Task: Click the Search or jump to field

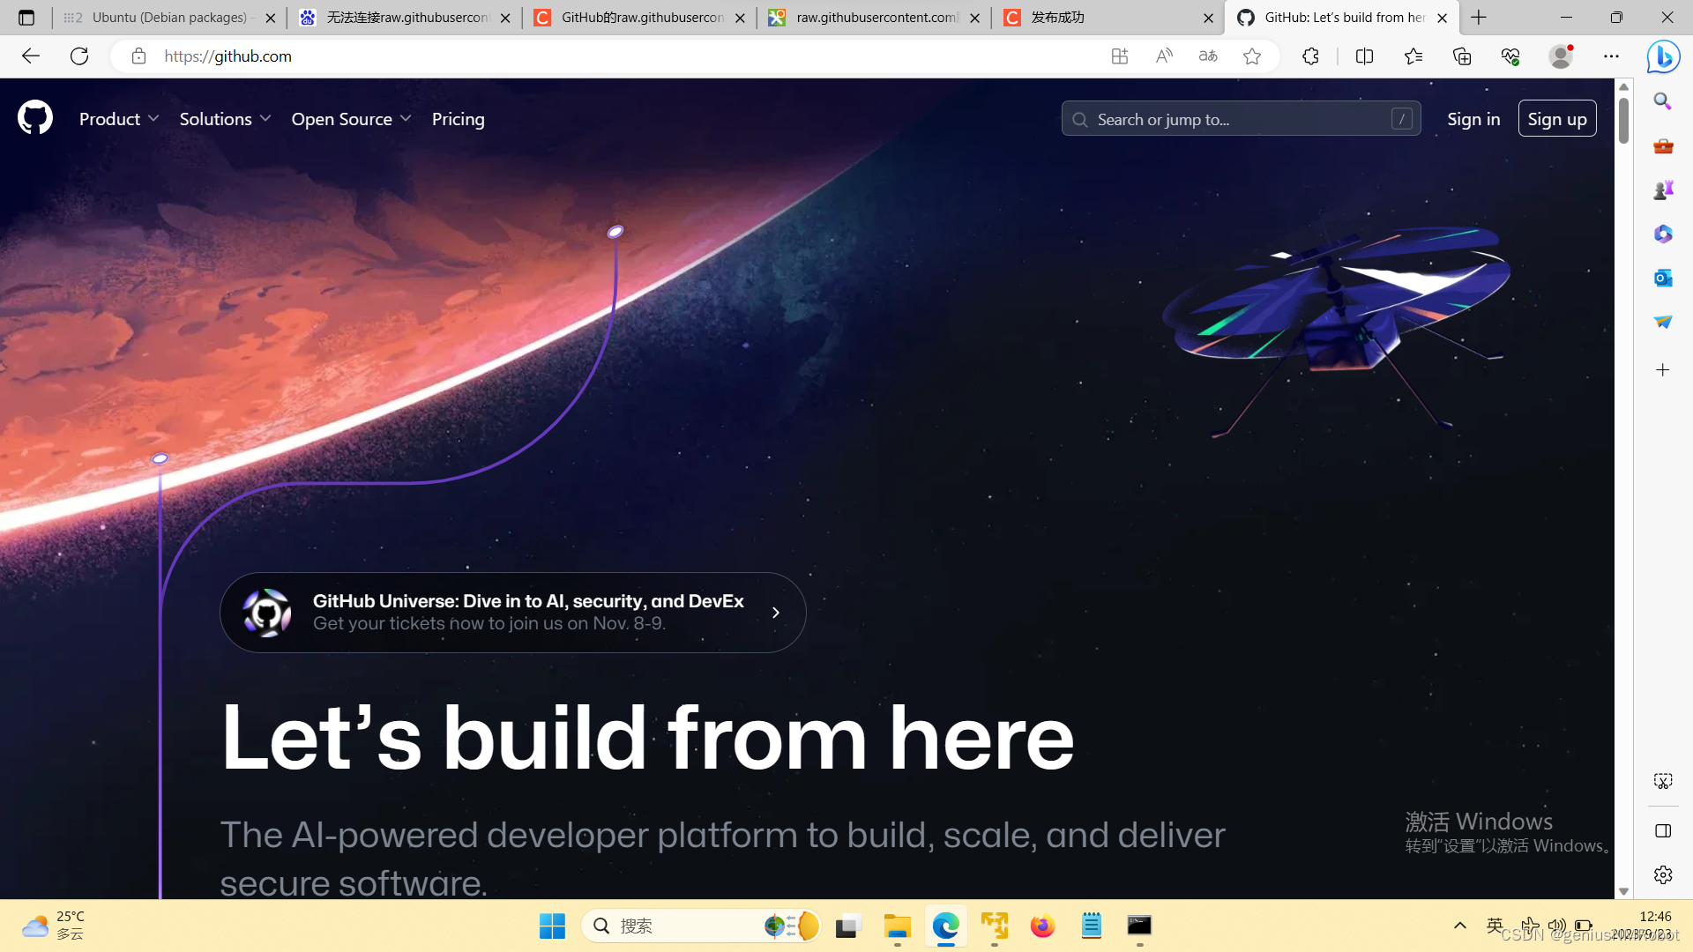Action: [1241, 119]
